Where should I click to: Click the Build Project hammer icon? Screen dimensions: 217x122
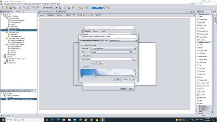click(65, 7)
